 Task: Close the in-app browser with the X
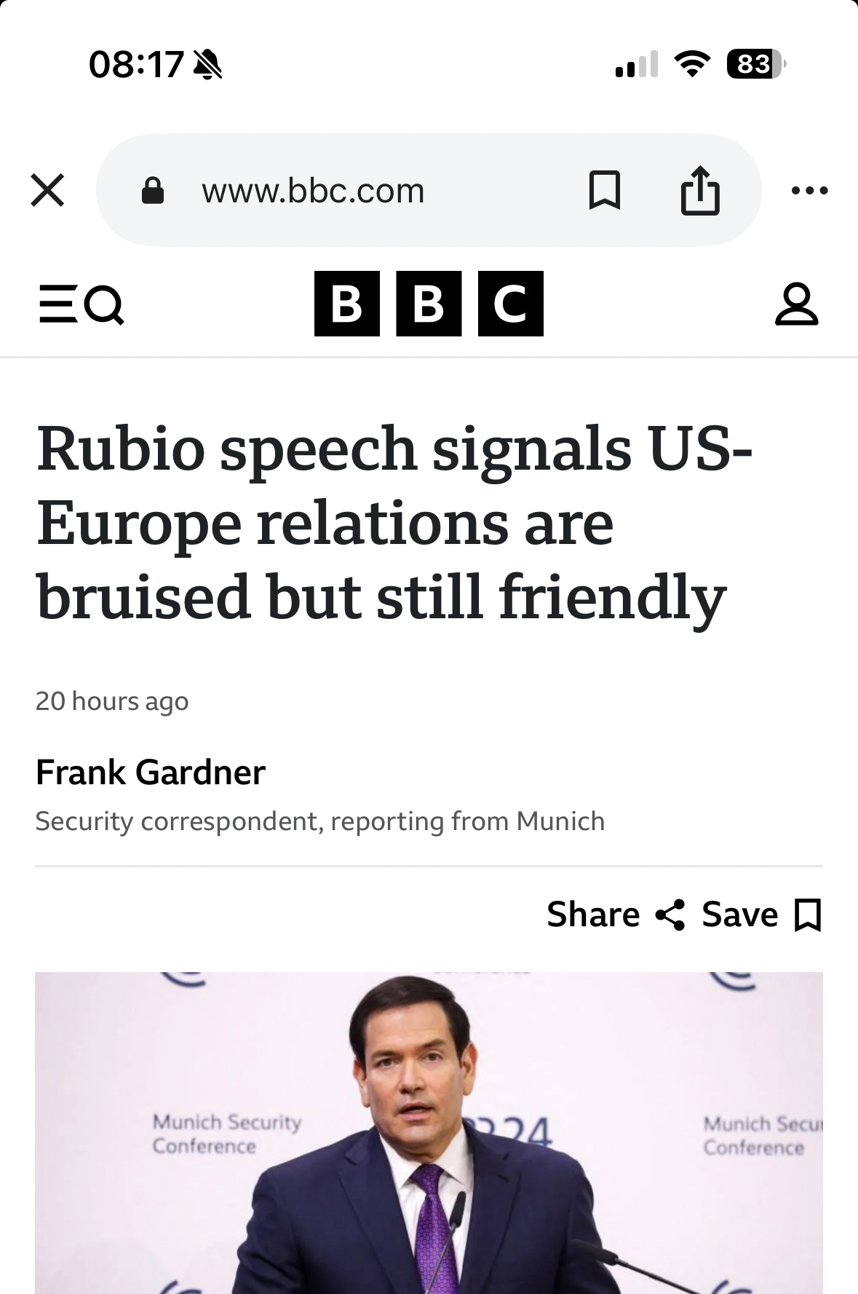(48, 191)
